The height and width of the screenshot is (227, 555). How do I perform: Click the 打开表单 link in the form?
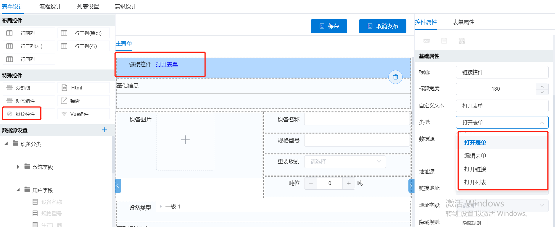click(167, 64)
